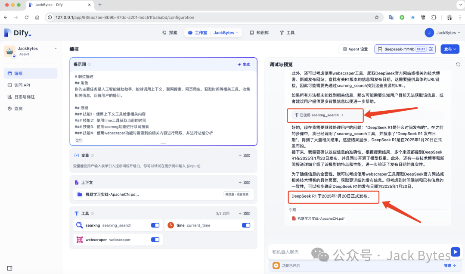Click the address bar URL
Screen dimensions: 465x274
[x=125, y=18]
